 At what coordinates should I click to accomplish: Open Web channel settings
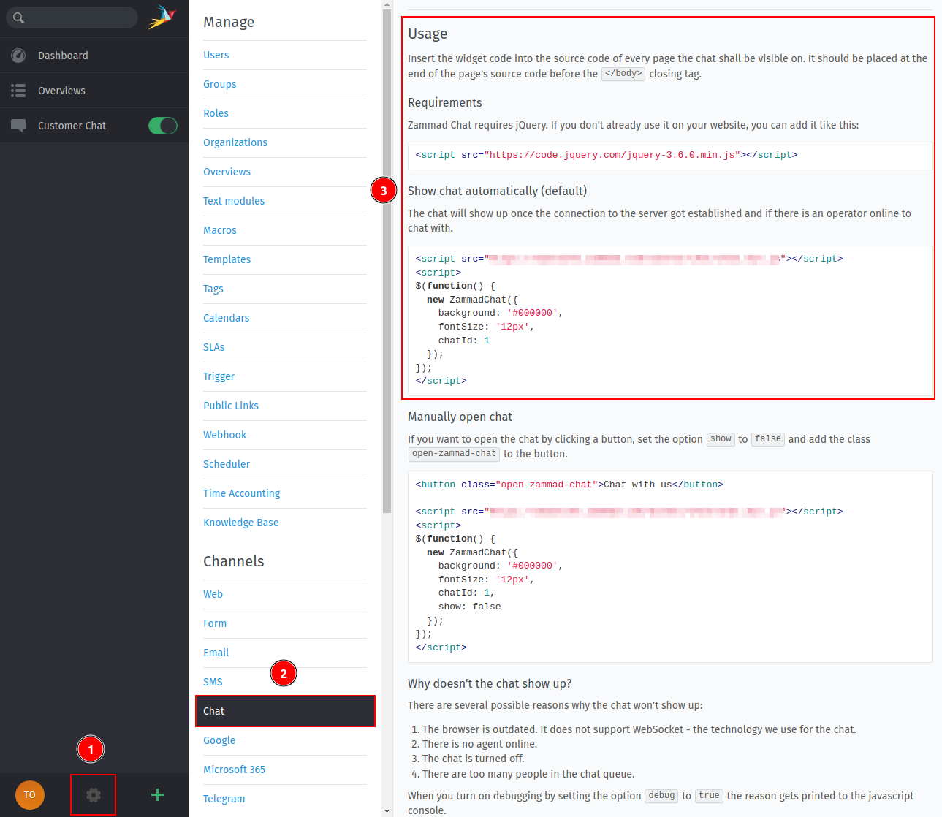click(x=213, y=594)
